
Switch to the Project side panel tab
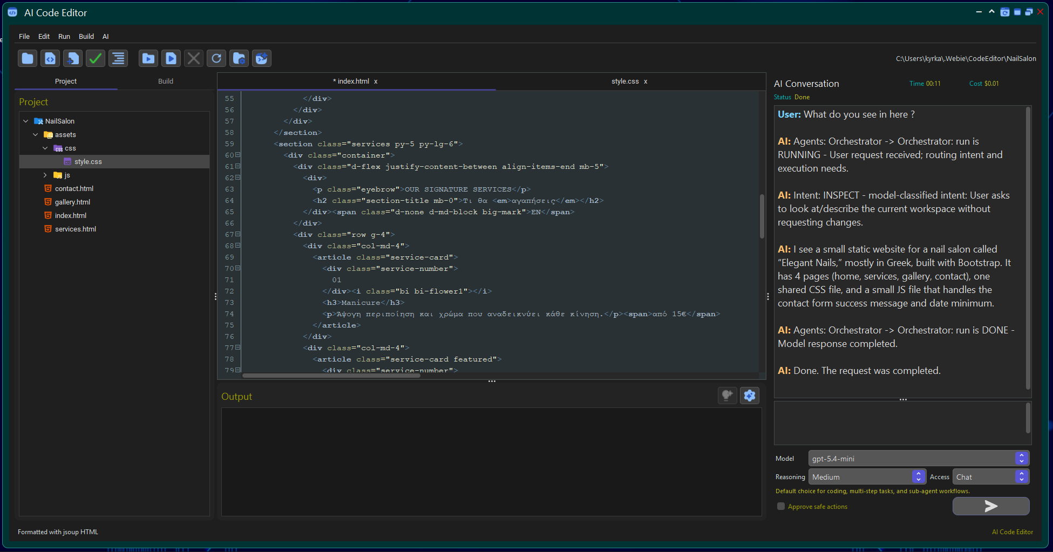(x=66, y=81)
